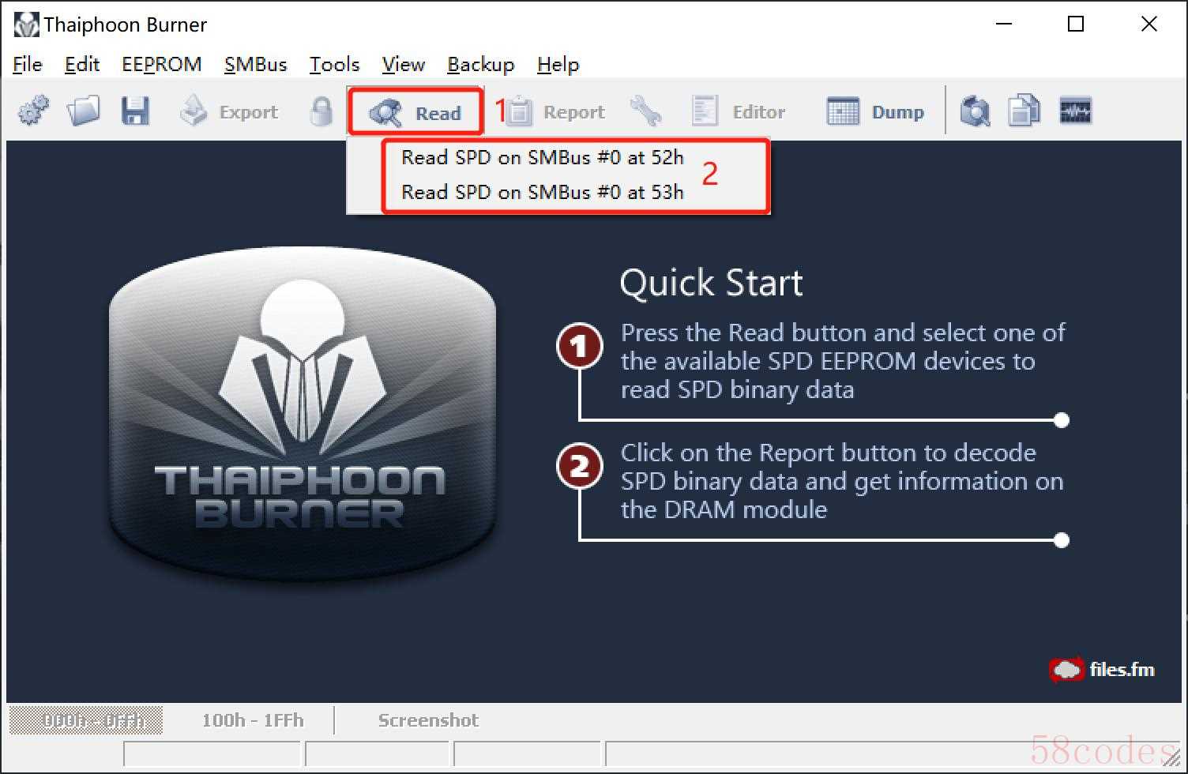The height and width of the screenshot is (774, 1188).
Task: Open the Editor toolbar button
Action: 739,112
